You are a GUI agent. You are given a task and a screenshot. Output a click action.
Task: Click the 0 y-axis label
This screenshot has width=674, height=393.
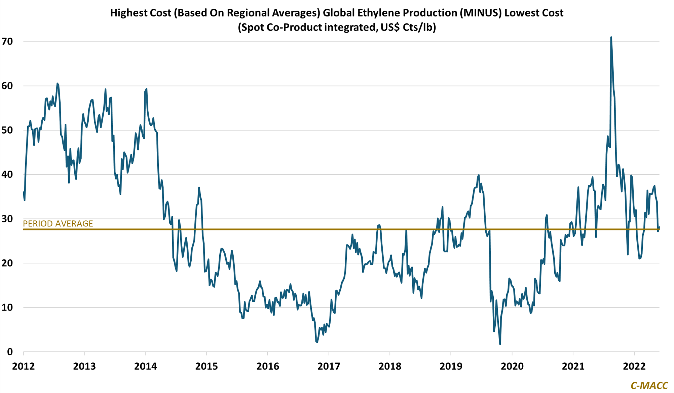(10, 352)
